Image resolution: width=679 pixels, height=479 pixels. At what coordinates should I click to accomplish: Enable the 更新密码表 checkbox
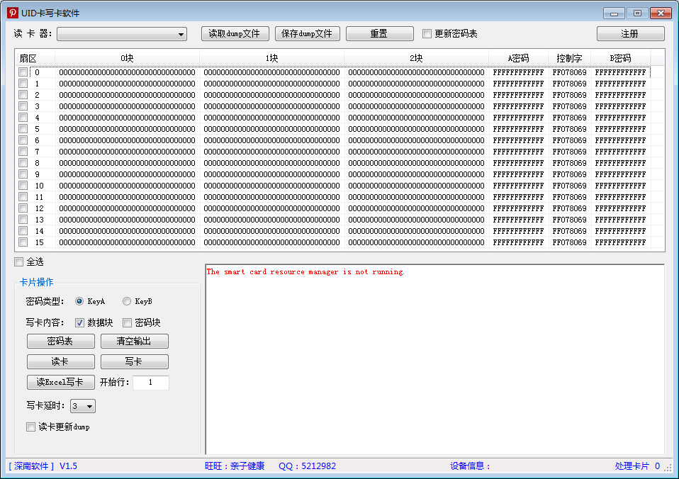tap(427, 34)
